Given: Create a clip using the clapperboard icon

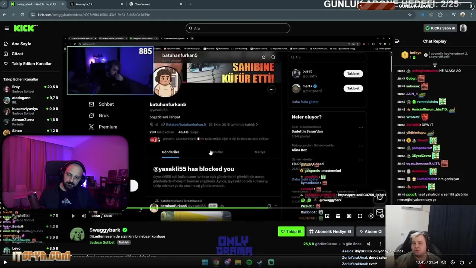Looking at the screenshot, I should pyautogui.click(x=338, y=216).
